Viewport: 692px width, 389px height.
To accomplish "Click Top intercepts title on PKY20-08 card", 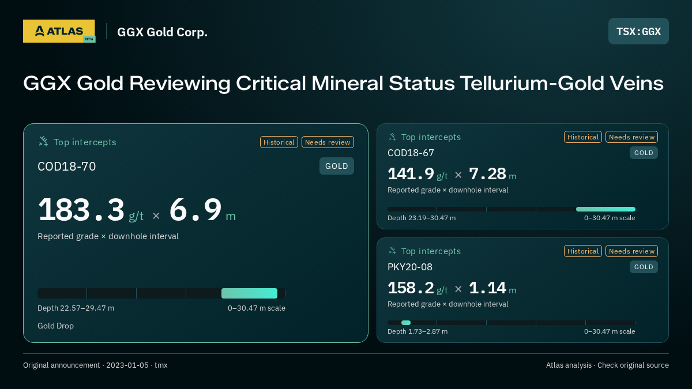I will tap(431, 251).
